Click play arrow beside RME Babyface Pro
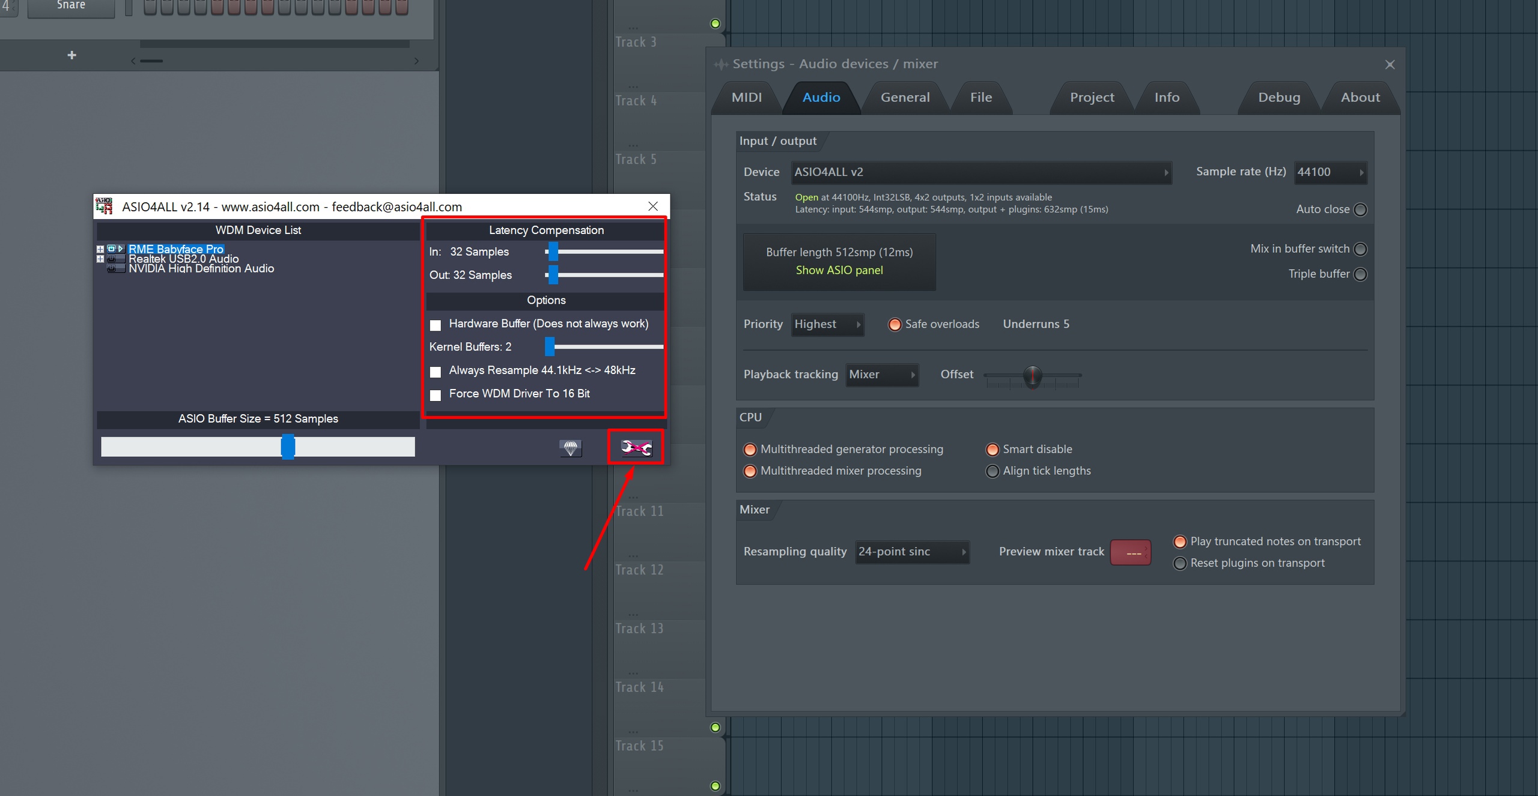This screenshot has width=1538, height=796. (121, 249)
